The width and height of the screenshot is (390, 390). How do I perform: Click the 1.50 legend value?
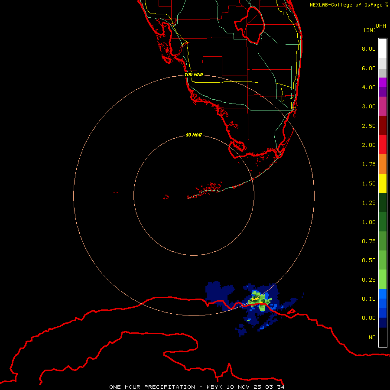pos(369,184)
